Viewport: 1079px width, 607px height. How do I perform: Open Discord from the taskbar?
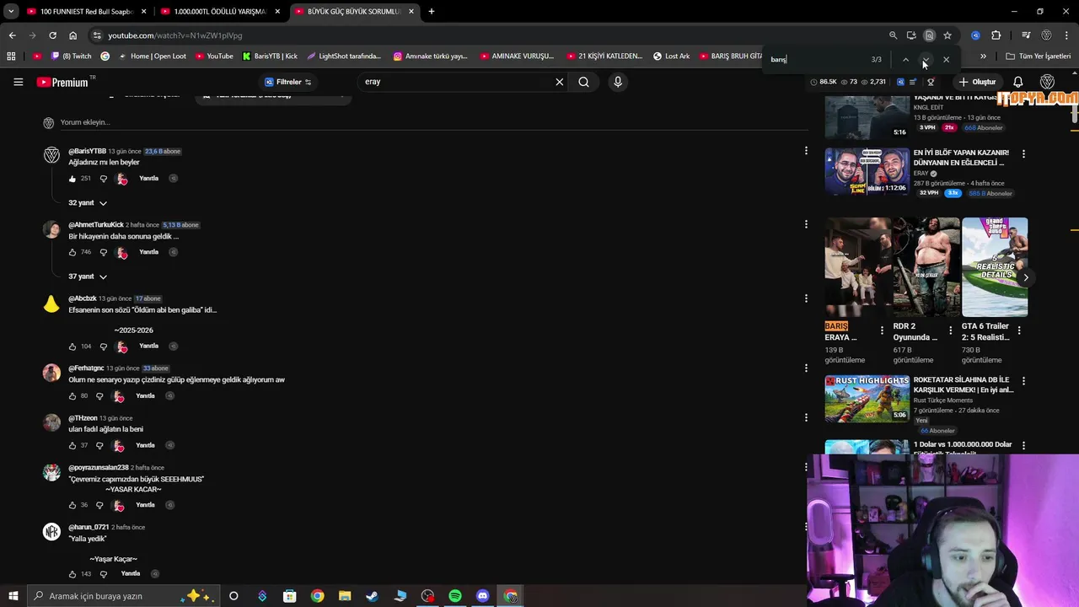482,596
